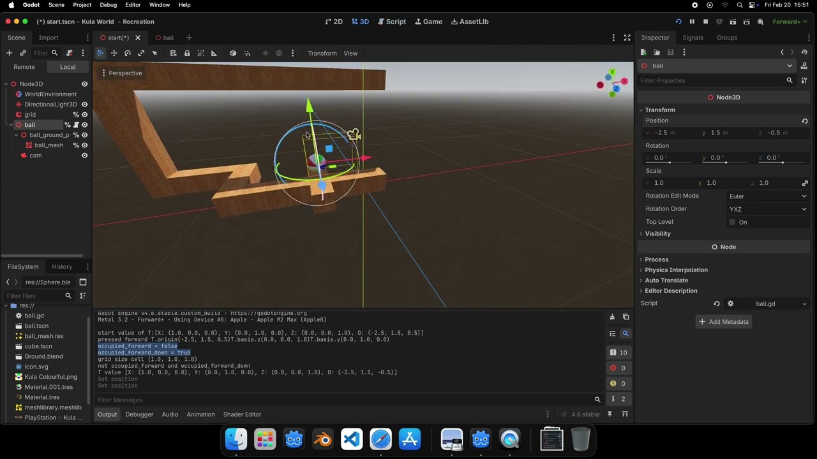Open the Scene menu
817x459 pixels.
tap(56, 5)
